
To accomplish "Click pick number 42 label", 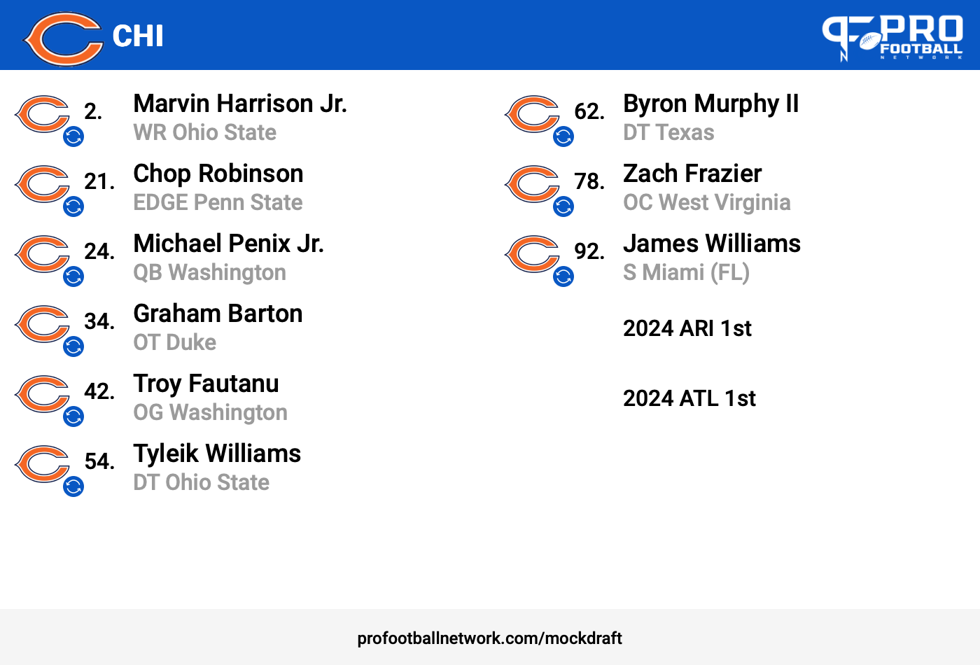I will pos(99,391).
